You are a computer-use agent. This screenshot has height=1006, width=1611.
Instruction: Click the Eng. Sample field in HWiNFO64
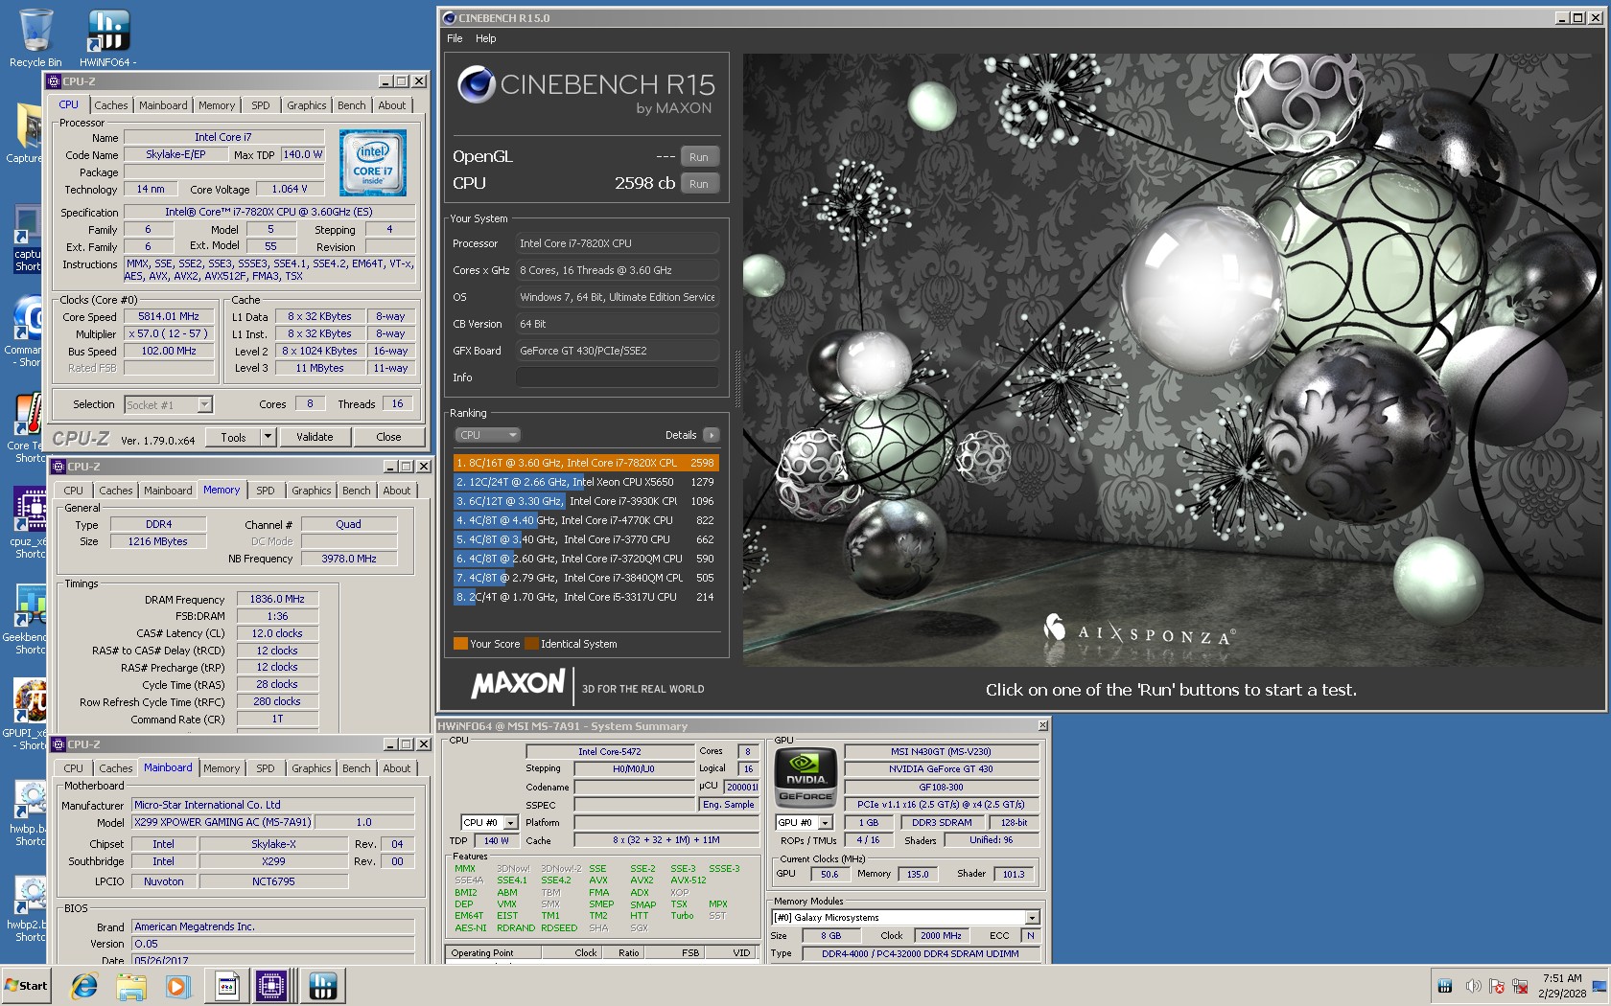click(728, 805)
